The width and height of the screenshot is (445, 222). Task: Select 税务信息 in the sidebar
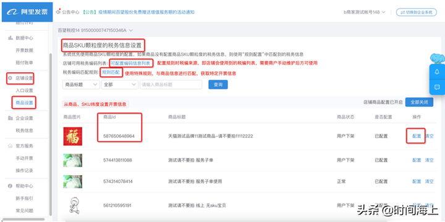pos(24,131)
